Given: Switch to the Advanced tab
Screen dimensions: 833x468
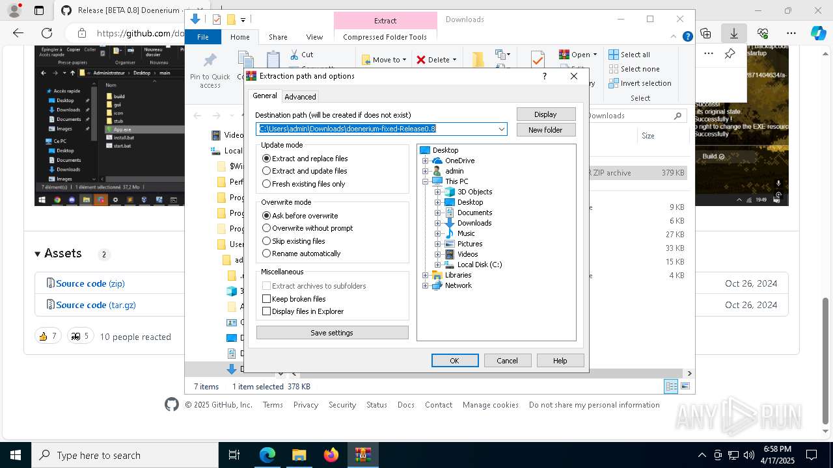Looking at the screenshot, I should tap(300, 96).
